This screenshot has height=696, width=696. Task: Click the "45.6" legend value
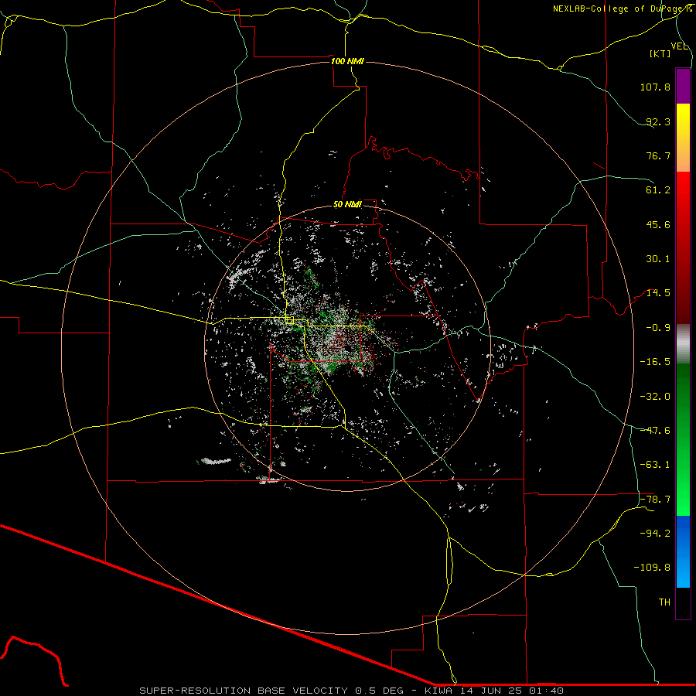pos(658,224)
